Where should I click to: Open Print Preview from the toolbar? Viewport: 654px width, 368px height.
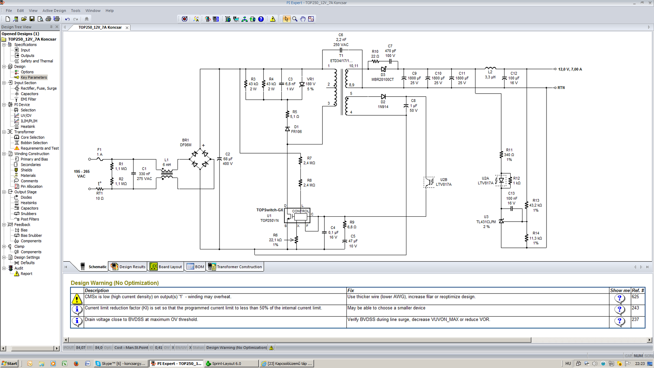(40, 19)
